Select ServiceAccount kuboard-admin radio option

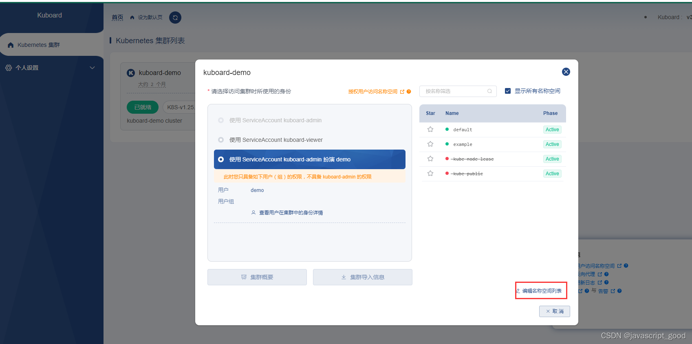tap(221, 120)
